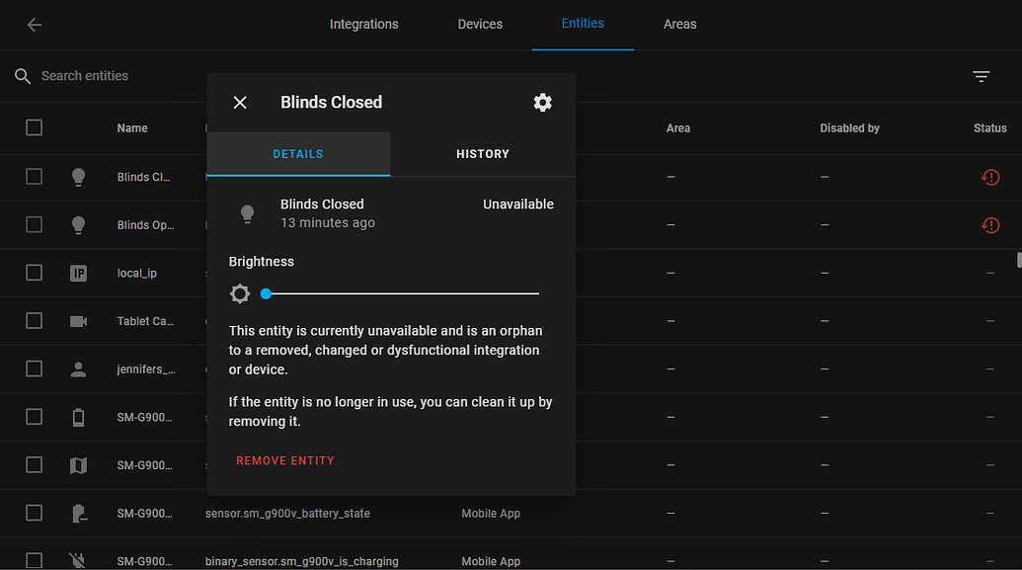1022x570 pixels.
Task: Check the local_ip row checkbox
Action: coord(34,273)
